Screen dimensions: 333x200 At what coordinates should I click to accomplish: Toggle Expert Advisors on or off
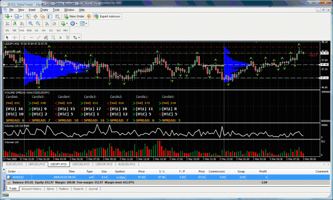coord(107,16)
